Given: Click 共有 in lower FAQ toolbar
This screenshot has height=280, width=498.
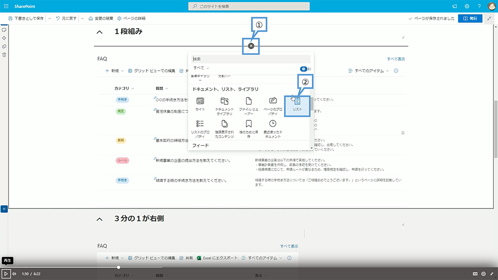Looking at the screenshot, I should pos(186,258).
